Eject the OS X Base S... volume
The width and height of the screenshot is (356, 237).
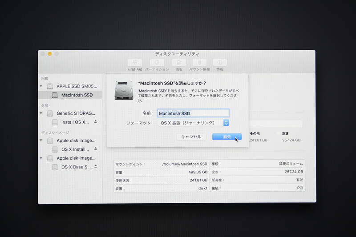click(x=95, y=167)
